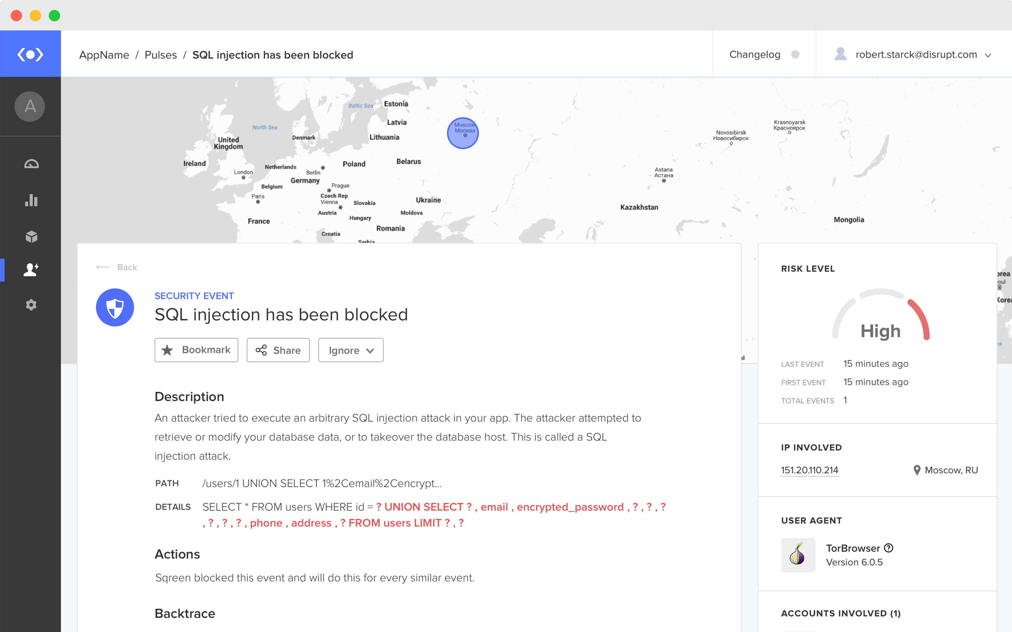This screenshot has width=1012, height=632.
Task: Click the Share button
Action: pos(278,350)
